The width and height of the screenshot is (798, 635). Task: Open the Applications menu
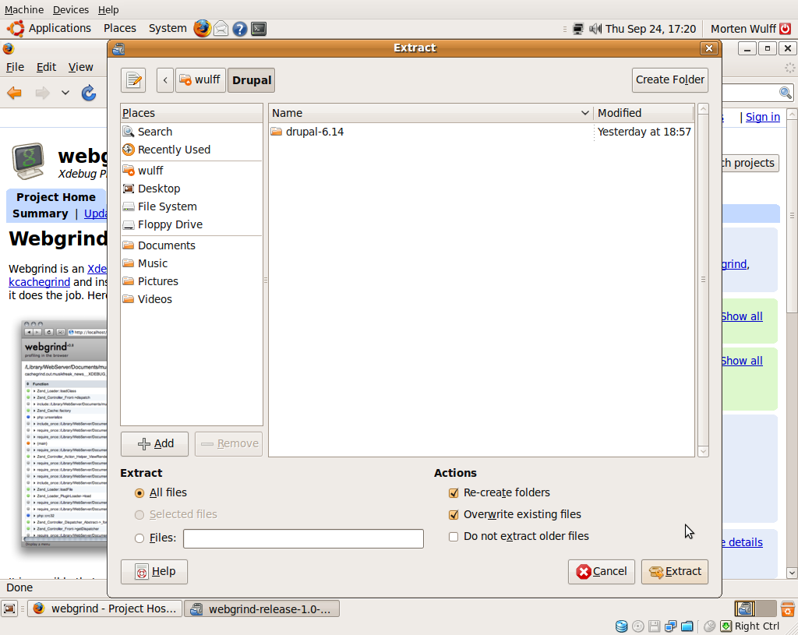coord(59,29)
